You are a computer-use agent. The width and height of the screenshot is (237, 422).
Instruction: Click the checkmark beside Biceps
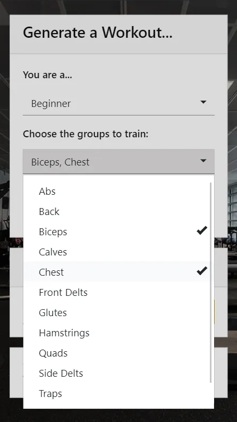pos(202,230)
